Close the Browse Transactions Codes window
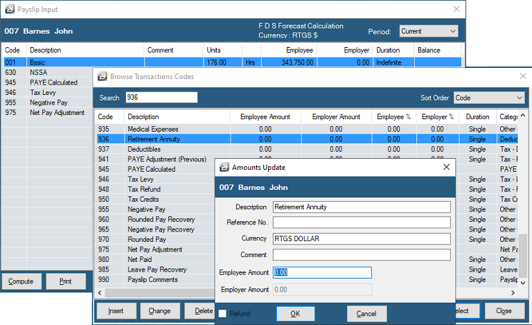 523,76
